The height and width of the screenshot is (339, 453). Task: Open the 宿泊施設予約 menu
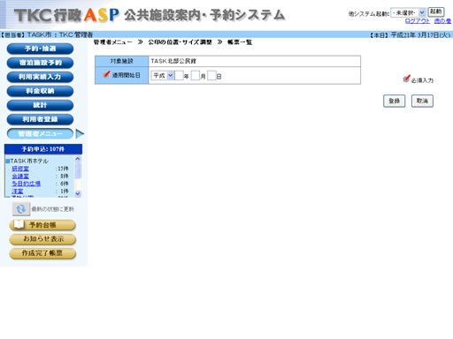[x=40, y=63]
